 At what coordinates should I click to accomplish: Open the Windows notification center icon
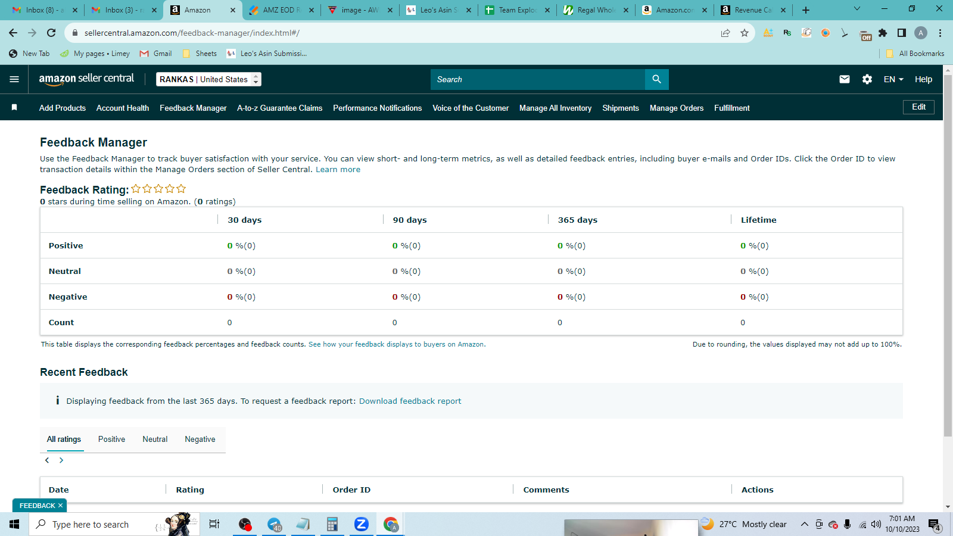pos(934,525)
